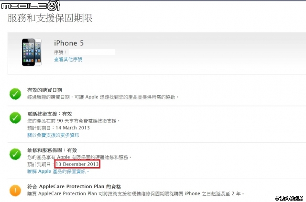
Task: Click the blank serial number field
Action: pyautogui.click(x=92, y=52)
